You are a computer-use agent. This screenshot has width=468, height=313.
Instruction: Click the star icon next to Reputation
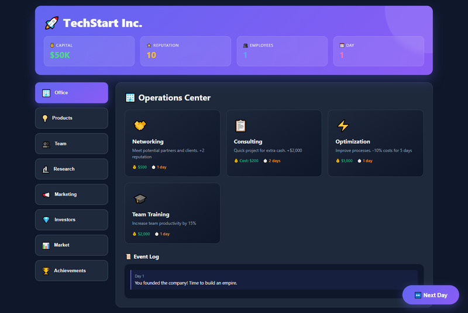pyautogui.click(x=149, y=46)
